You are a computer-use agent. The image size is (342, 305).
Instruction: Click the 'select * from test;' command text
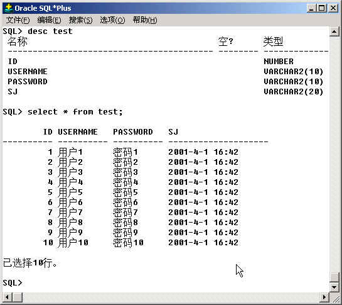[x=75, y=112]
